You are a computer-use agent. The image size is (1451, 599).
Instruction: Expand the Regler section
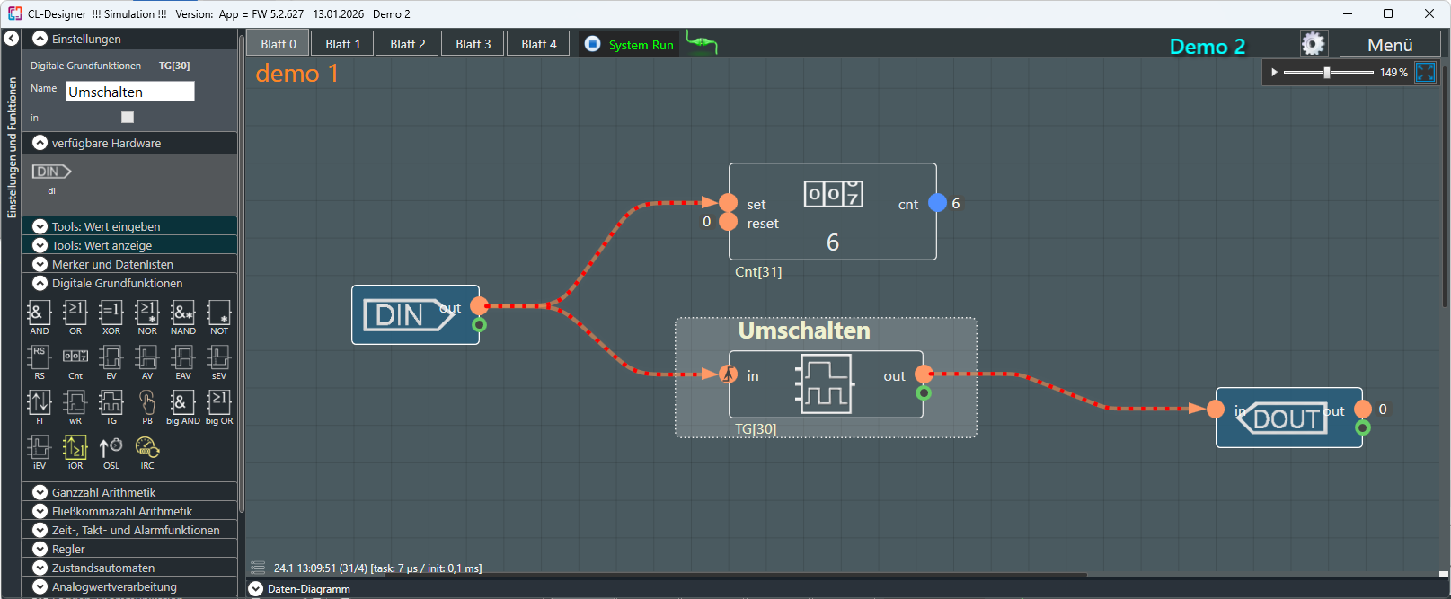pyautogui.click(x=40, y=549)
